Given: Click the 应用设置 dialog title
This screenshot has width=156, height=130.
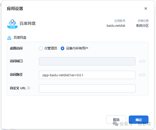Looking at the screenshot, I should coord(15,8).
